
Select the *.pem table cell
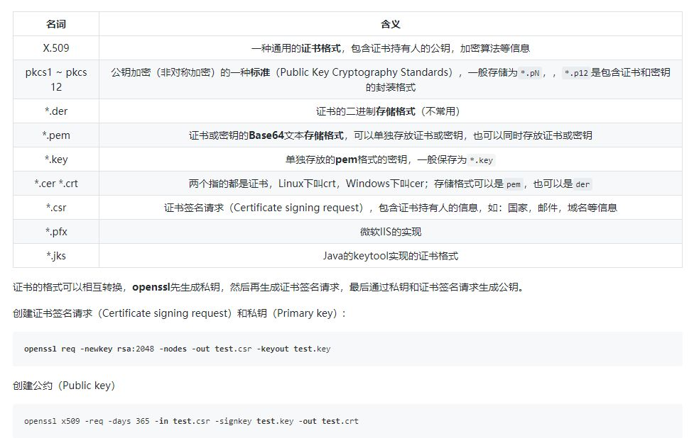pyautogui.click(x=56, y=135)
